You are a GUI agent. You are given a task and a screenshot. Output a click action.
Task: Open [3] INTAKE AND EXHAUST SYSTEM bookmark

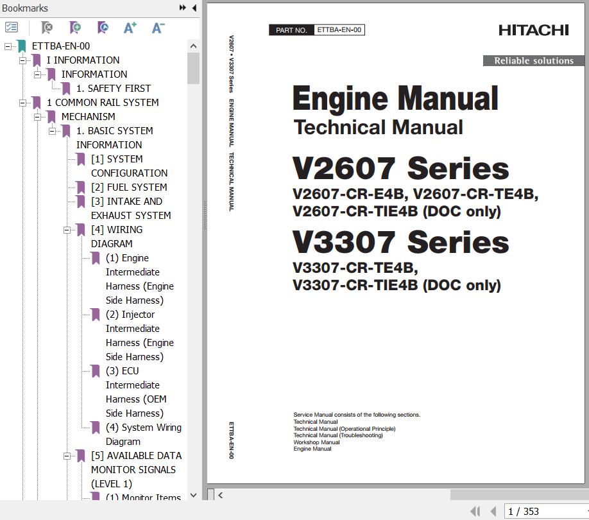point(131,209)
